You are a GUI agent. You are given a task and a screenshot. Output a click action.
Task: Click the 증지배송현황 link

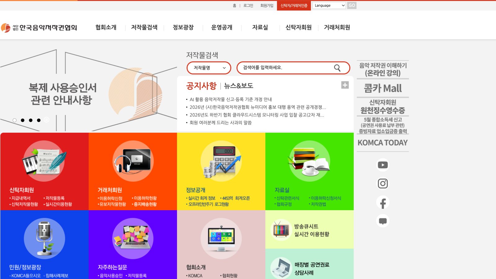145,204
